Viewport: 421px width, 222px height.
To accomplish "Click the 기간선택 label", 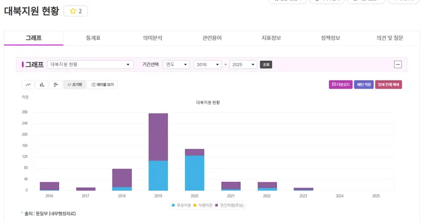I will (x=150, y=64).
